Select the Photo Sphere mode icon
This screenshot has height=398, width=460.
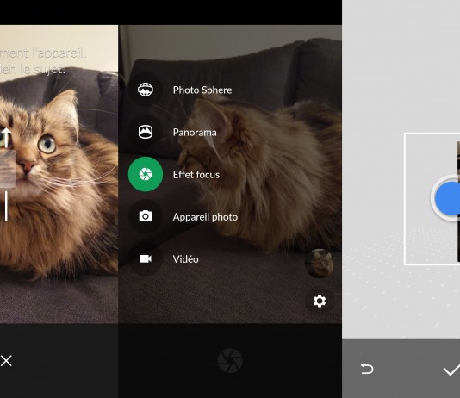tap(146, 90)
